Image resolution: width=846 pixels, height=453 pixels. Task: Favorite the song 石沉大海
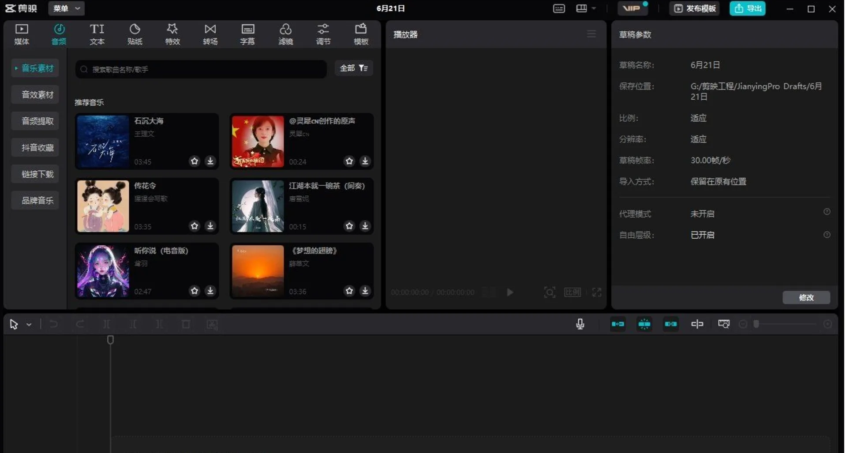tap(195, 161)
